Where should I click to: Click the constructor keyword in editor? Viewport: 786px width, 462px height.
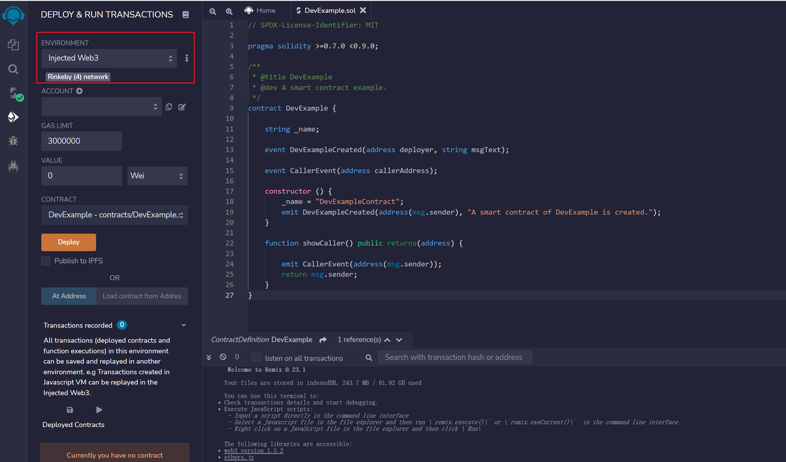tap(287, 191)
